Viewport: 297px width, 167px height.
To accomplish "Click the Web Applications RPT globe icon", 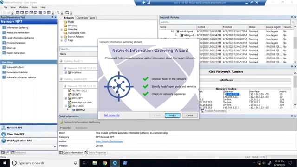I will (x=4, y=141).
